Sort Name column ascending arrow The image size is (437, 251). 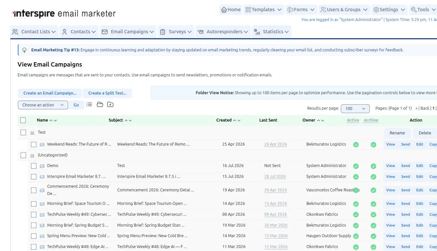coord(51,120)
